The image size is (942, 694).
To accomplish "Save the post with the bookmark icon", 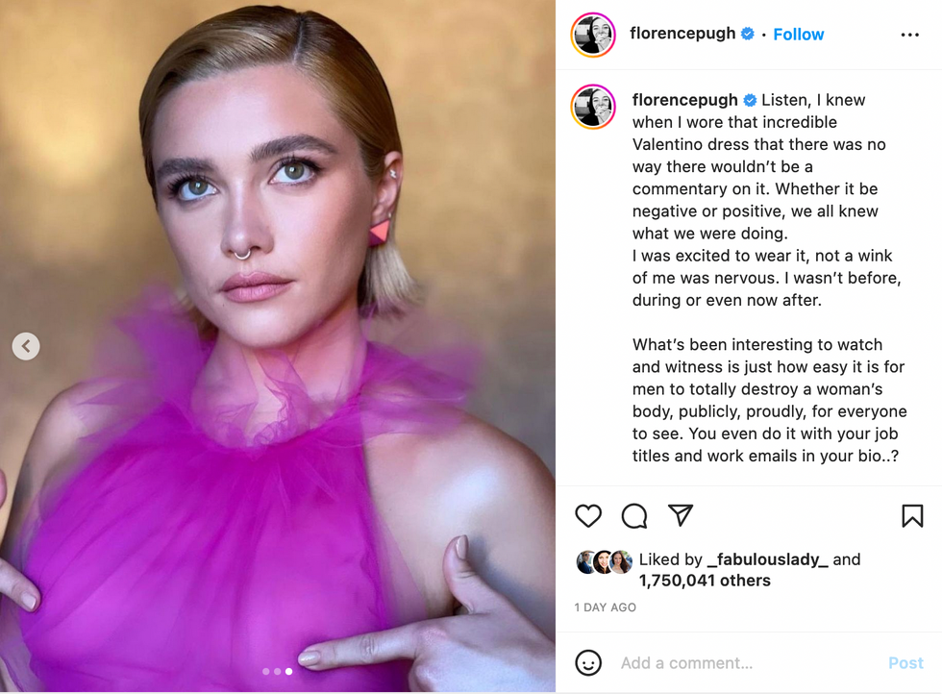I will click(912, 516).
